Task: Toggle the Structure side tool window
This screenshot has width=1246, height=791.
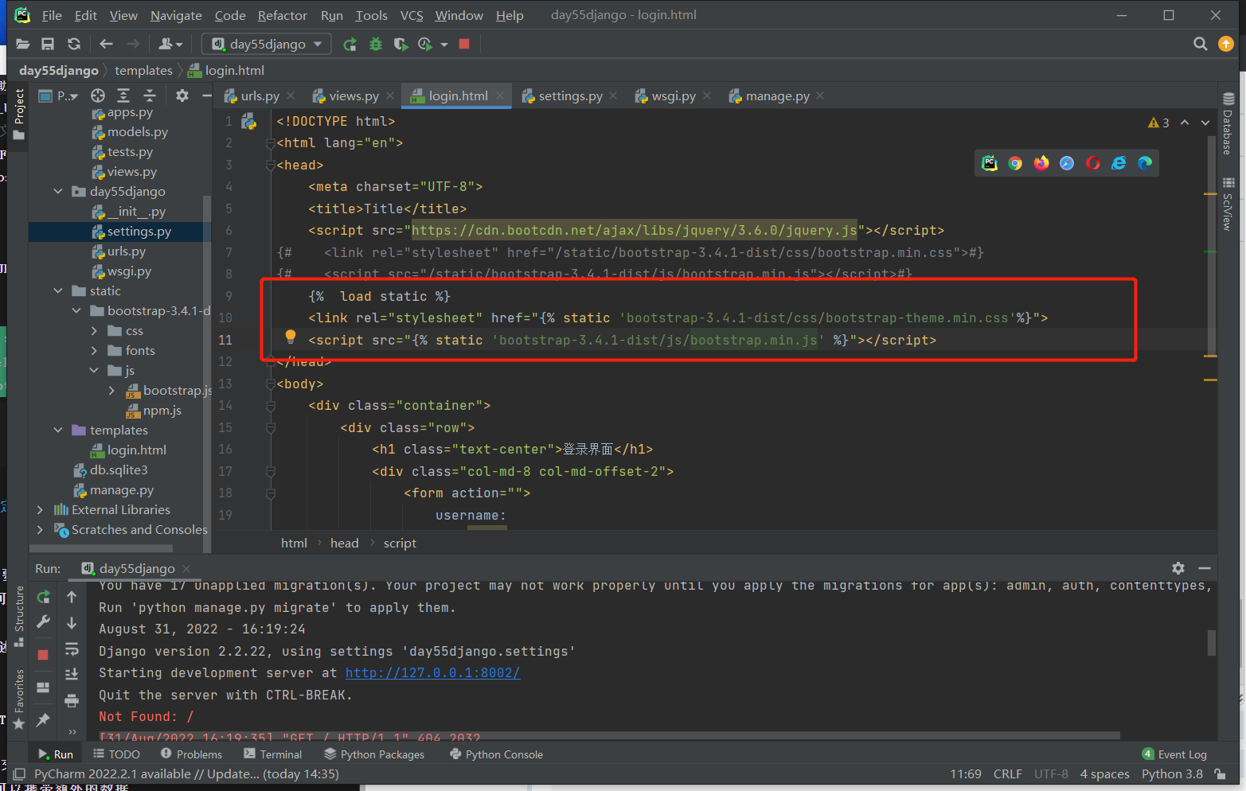Action: coord(19,618)
